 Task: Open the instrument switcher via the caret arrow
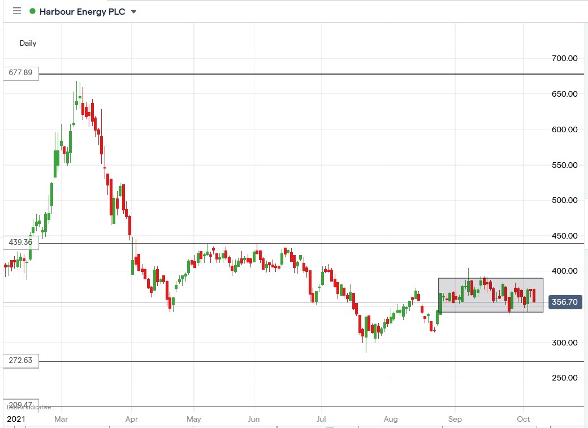pos(133,11)
